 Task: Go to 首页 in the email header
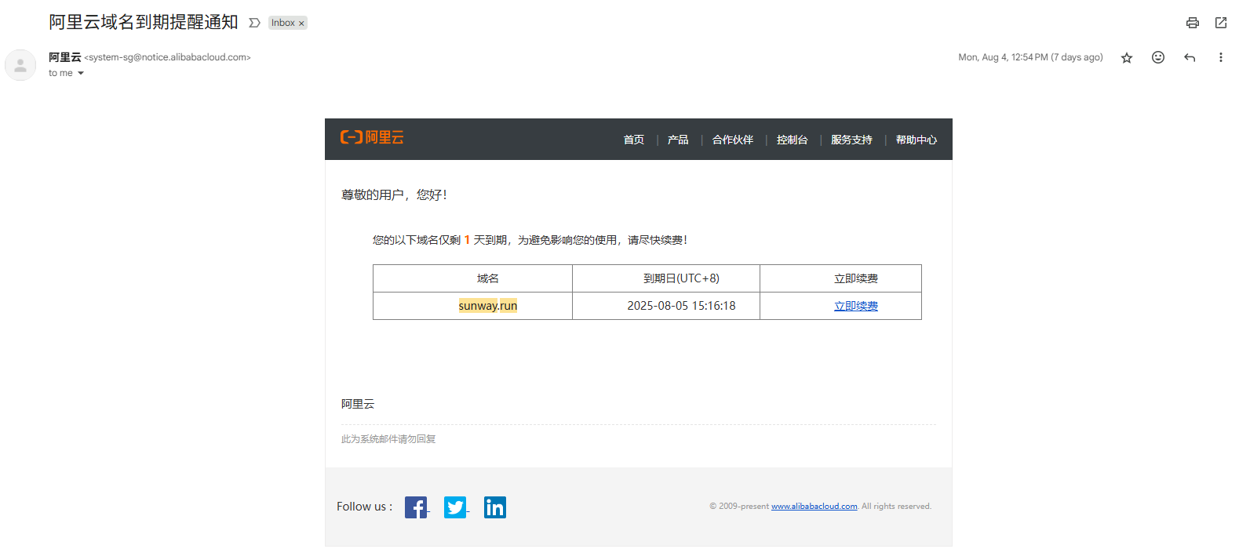tap(633, 140)
